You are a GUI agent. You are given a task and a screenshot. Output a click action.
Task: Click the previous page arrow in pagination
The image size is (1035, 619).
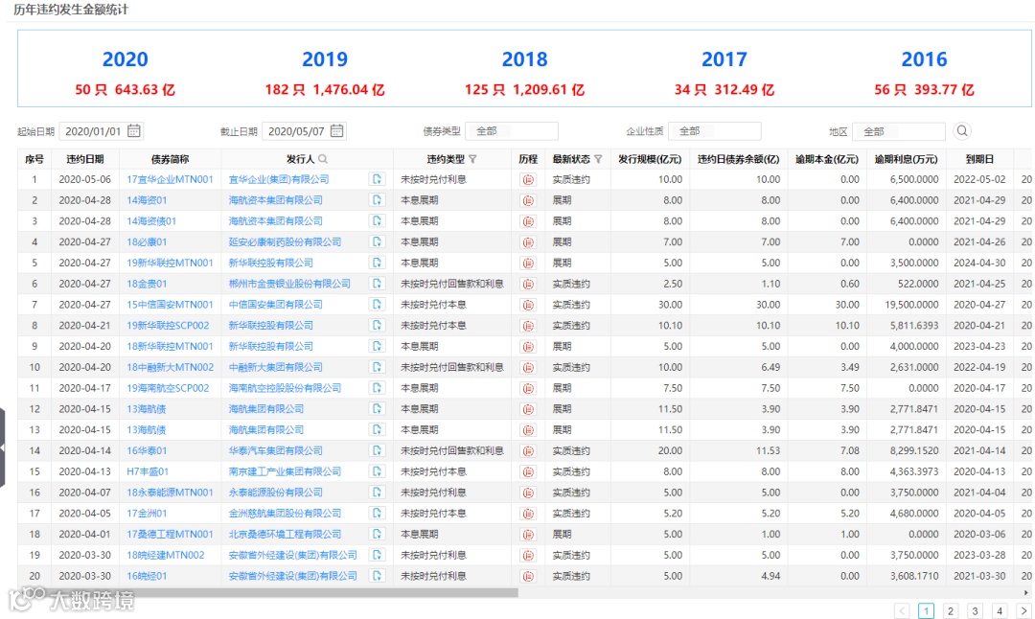902,611
